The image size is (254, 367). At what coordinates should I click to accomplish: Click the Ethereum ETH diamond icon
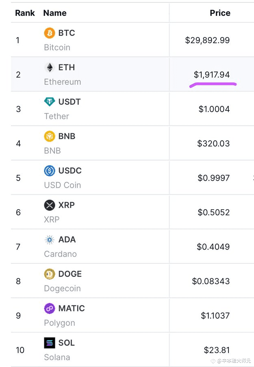[49, 67]
